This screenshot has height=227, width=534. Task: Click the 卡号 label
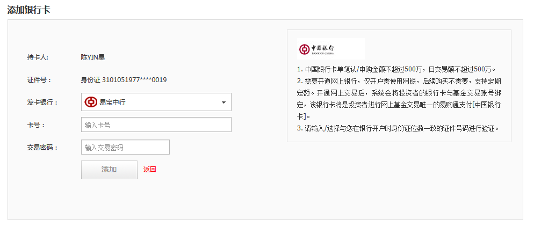[x=36, y=125]
